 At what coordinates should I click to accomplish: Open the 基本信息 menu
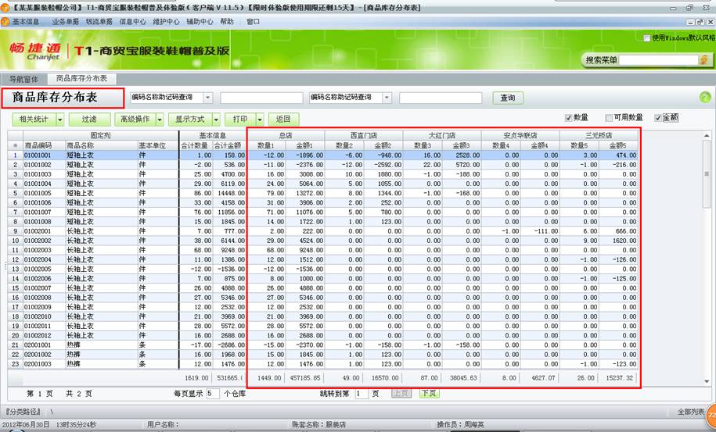(x=26, y=21)
